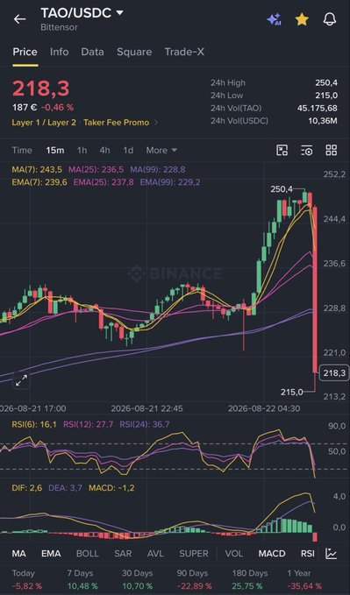Screen dimensions: 350x595
Task: Open the Layer 1 / Layer 2 tag
Action: 44,123
